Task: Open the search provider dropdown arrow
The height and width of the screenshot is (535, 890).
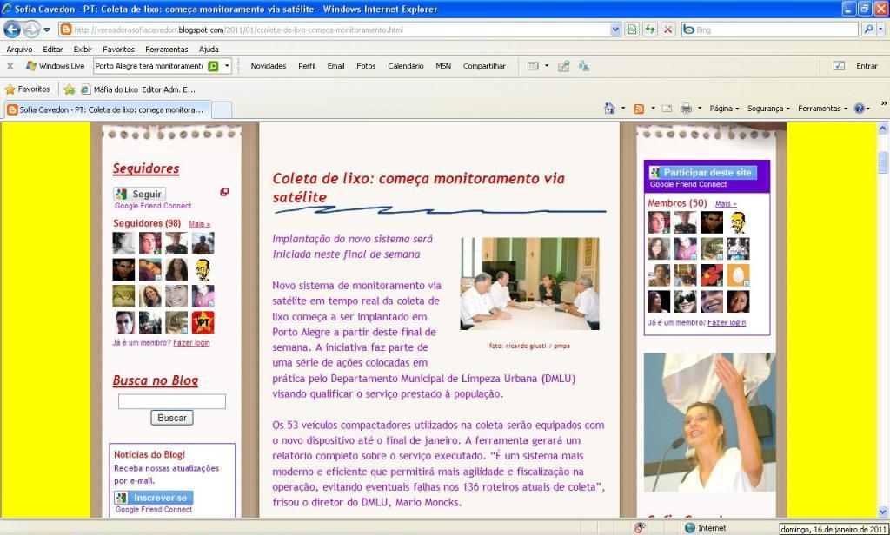Action: [881, 30]
